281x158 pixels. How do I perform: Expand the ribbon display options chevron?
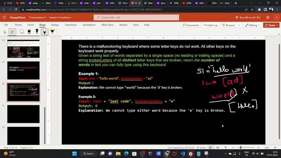279,34
